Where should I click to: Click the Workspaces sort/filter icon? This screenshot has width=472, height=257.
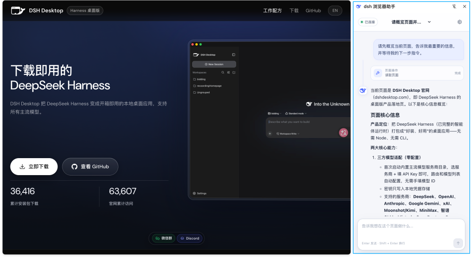[228, 72]
